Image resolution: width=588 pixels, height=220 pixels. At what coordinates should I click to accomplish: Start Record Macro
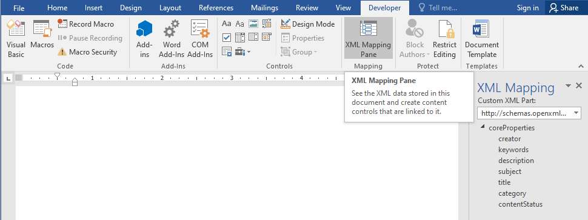click(86, 24)
